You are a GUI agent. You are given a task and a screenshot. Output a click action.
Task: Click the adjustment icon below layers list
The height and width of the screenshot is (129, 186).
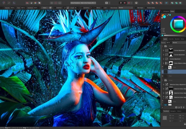tap(179, 107)
